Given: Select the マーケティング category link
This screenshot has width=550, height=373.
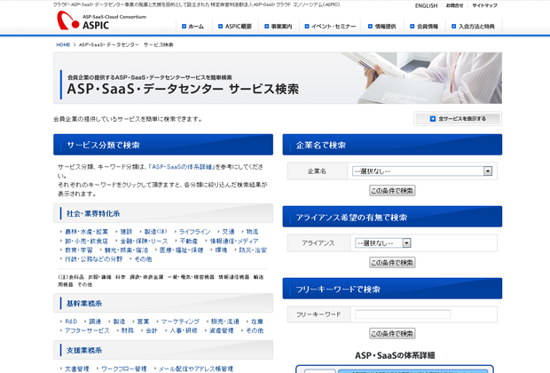Looking at the screenshot, I should 180,321.
